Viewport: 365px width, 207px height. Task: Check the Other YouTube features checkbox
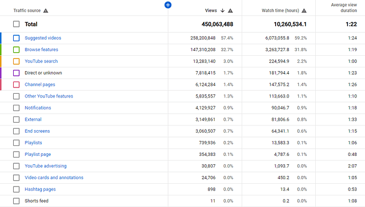[16, 96]
